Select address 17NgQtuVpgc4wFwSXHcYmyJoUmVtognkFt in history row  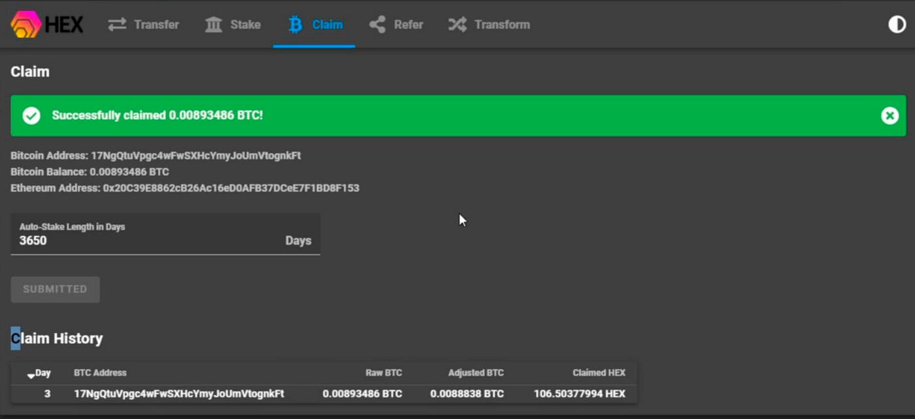click(x=179, y=394)
